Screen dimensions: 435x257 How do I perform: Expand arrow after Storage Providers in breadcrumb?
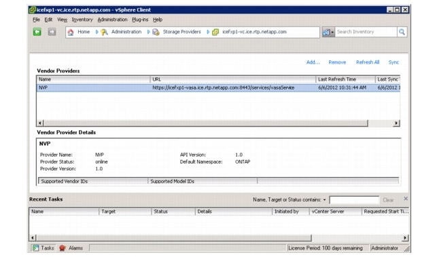(208, 32)
